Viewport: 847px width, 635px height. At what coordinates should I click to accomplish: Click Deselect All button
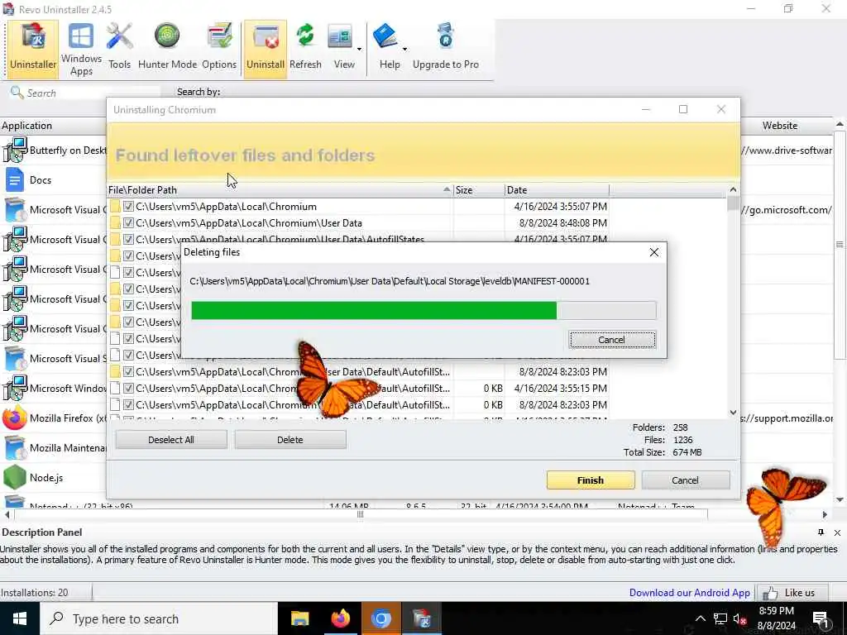(170, 440)
